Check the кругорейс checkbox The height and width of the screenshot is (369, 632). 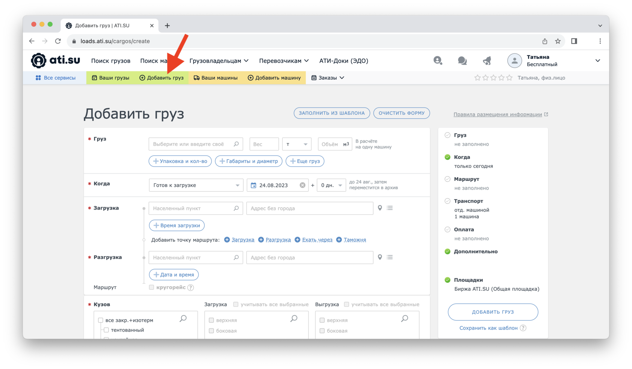tap(152, 287)
